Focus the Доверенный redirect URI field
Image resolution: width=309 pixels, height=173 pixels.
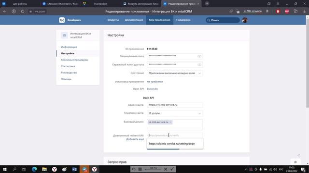[175, 136]
